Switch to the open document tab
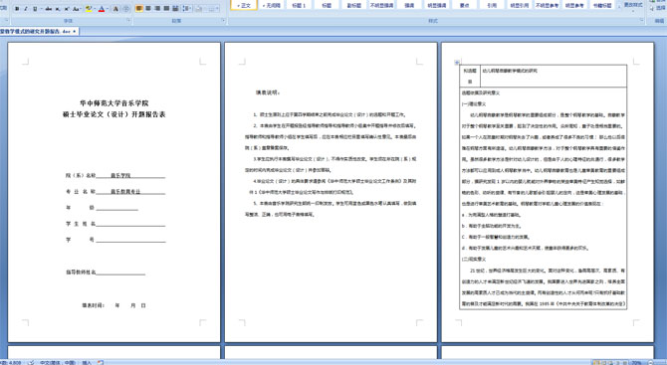This screenshot has height=365, width=667. 37,32
